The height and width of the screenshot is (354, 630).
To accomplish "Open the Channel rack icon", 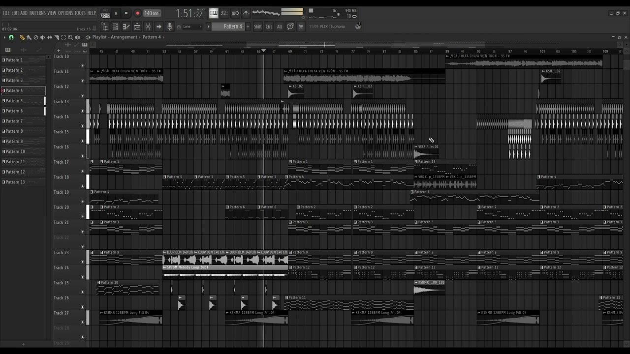I will [x=115, y=27].
